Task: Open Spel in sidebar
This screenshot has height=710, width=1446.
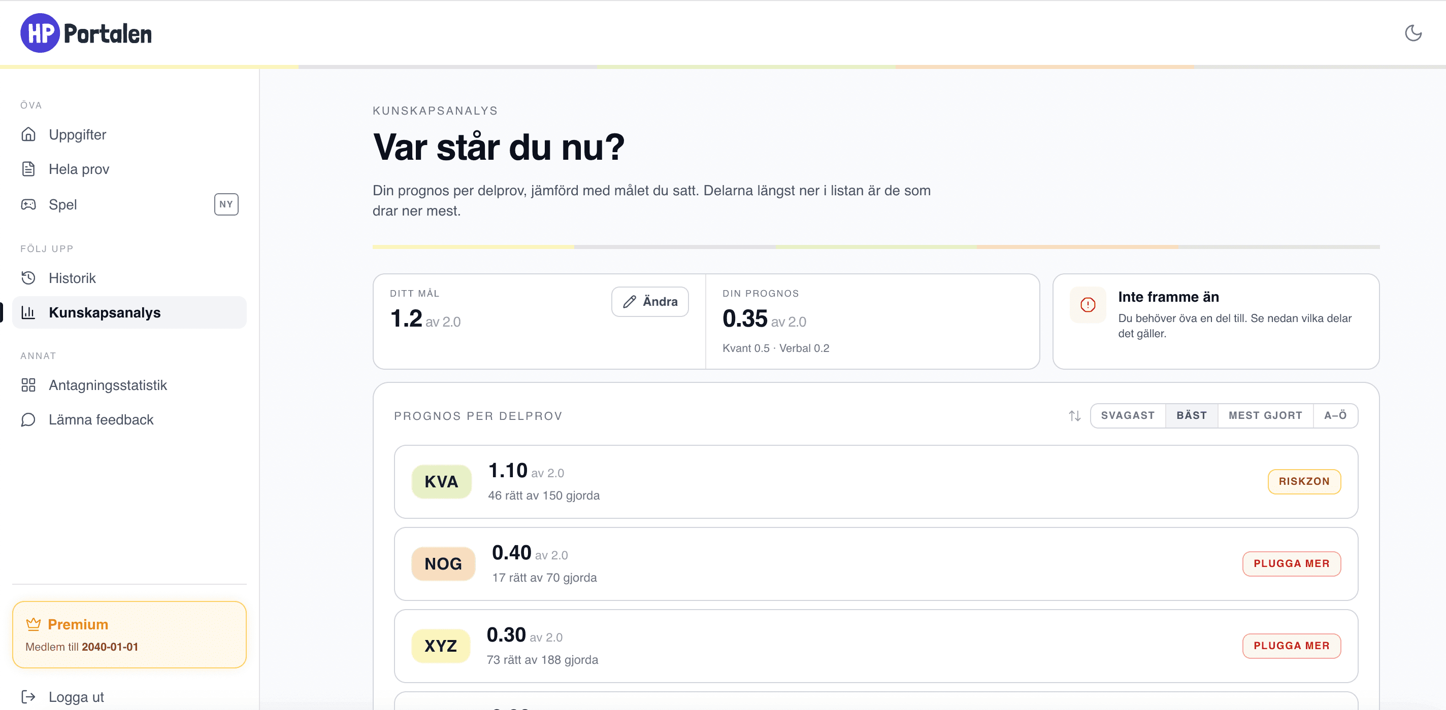Action: tap(129, 204)
